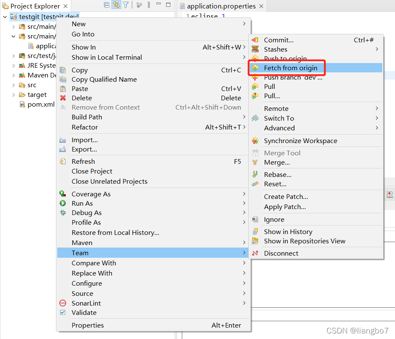Toggle Link with Editor in the toolbar
This screenshot has width=395, height=339.
click(x=116, y=4)
